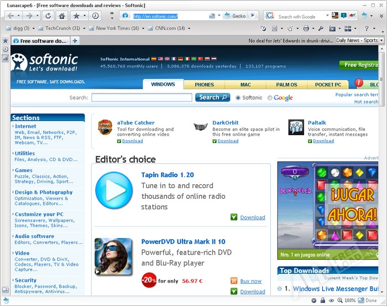Open the History clock icon

tap(96, 16)
